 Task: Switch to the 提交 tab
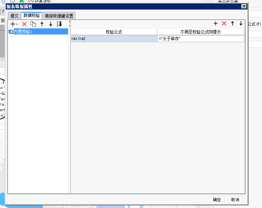click(14, 16)
